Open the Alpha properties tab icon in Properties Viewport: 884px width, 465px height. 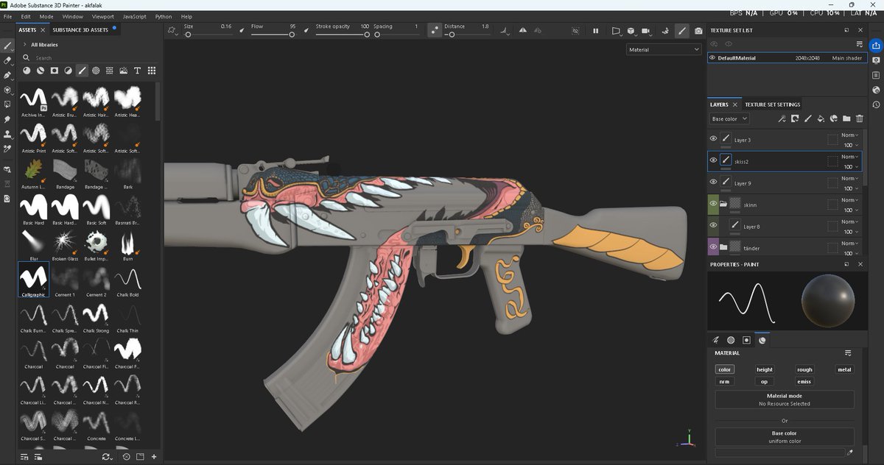(x=731, y=340)
